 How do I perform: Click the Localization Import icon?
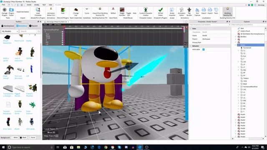210,11
